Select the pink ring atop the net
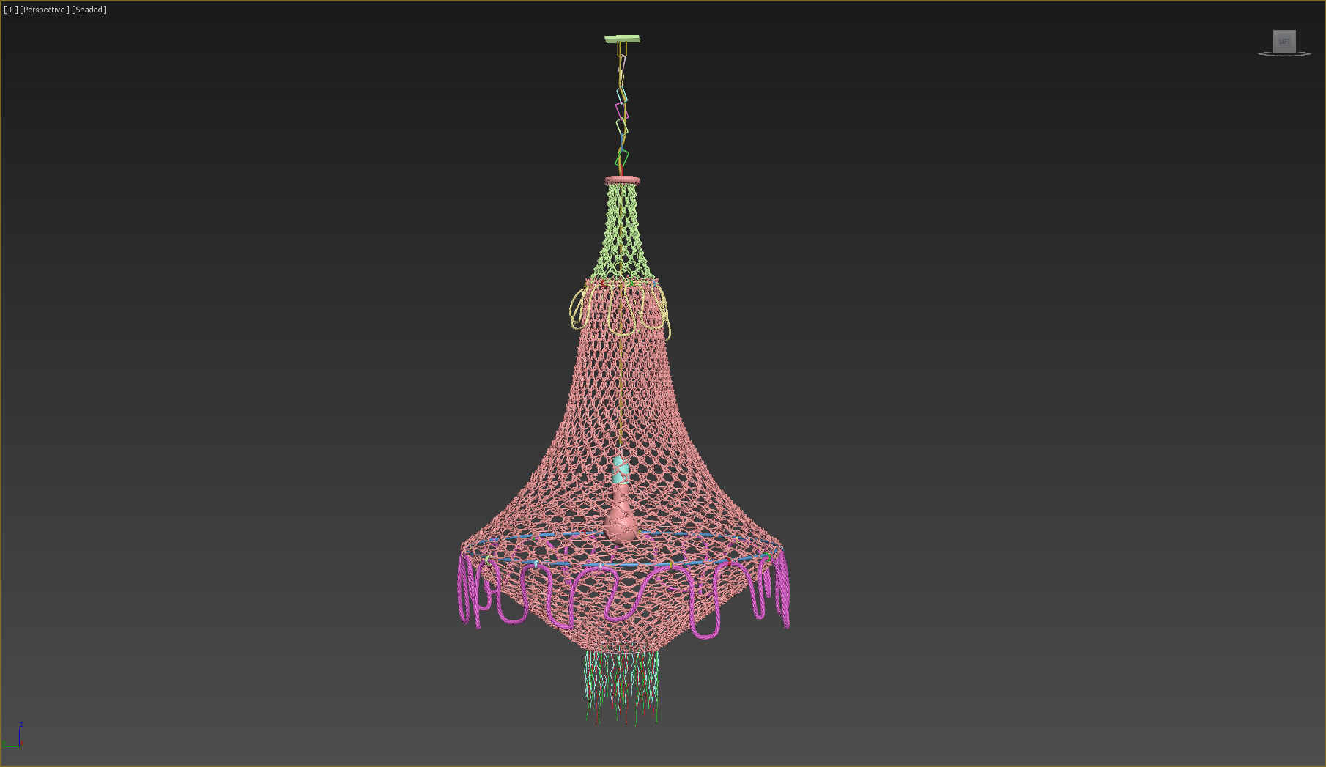Image resolution: width=1326 pixels, height=767 pixels. pyautogui.click(x=622, y=180)
